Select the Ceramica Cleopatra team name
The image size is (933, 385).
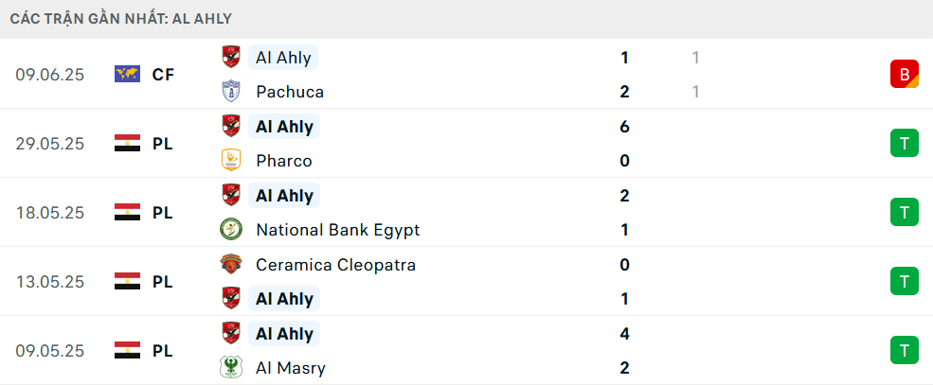(335, 265)
